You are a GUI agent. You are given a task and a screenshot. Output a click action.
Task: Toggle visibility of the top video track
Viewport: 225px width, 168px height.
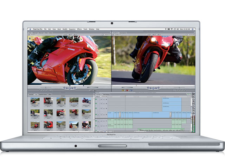pos(96,100)
